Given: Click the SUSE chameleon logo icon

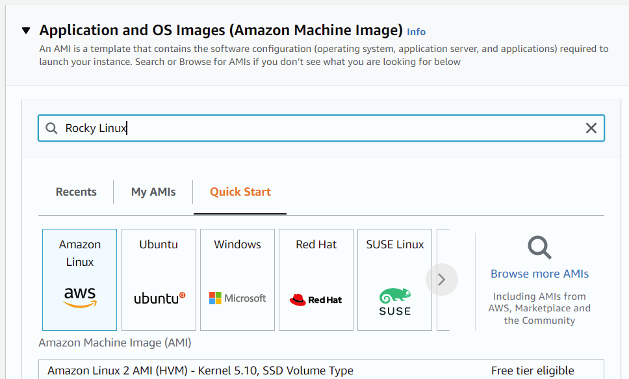Looking at the screenshot, I should point(394,302).
